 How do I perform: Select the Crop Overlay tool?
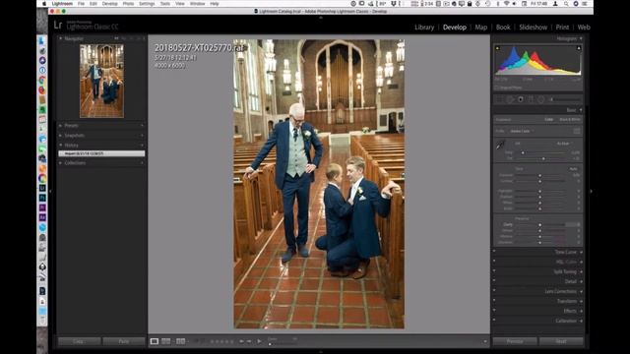point(499,99)
